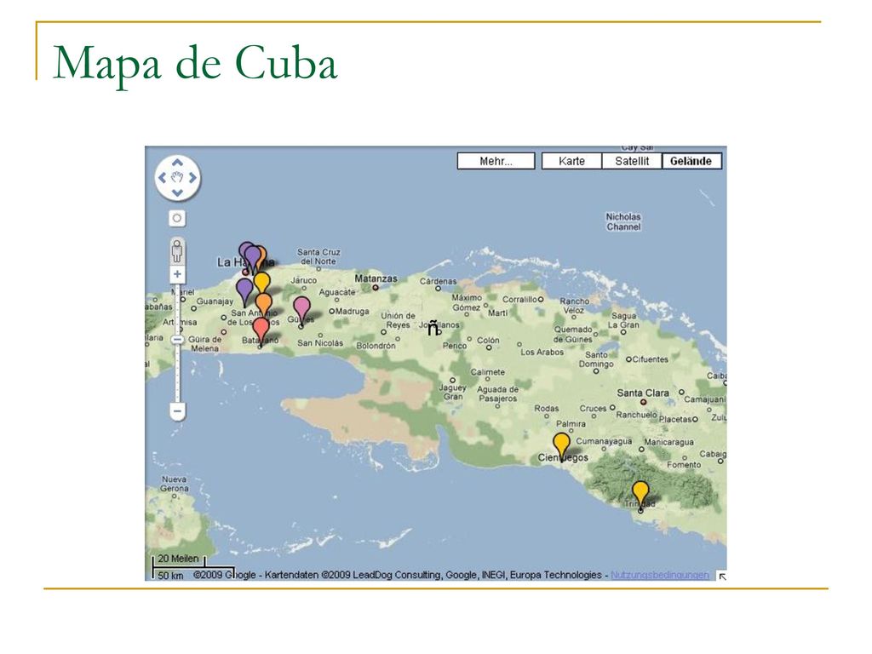Click the zoom slider handle
This screenshot has width=872, height=654.
pos(177,339)
